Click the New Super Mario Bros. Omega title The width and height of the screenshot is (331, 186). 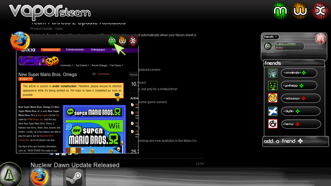click(x=48, y=74)
